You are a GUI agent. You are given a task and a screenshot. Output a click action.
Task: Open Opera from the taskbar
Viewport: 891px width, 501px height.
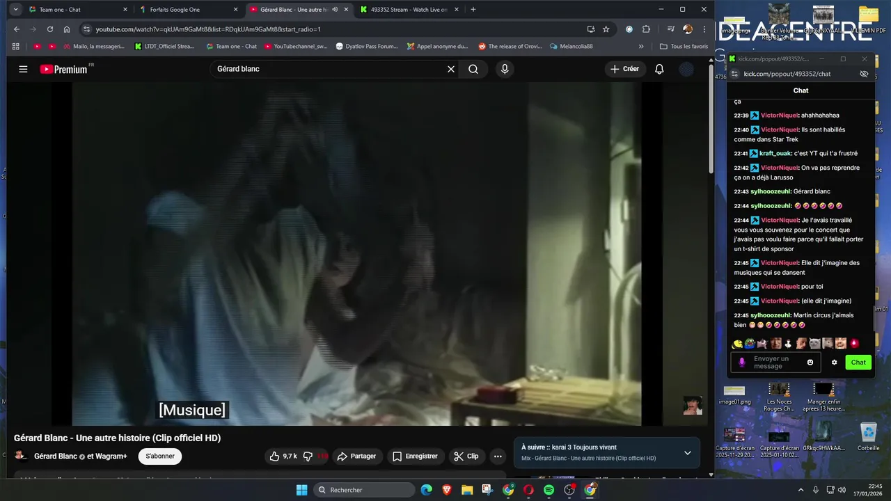[528, 490]
